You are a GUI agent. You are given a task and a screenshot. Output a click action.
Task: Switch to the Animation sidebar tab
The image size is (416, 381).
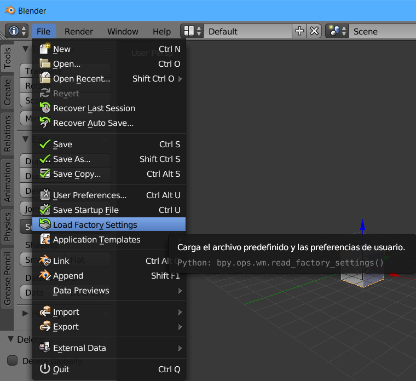(8, 182)
